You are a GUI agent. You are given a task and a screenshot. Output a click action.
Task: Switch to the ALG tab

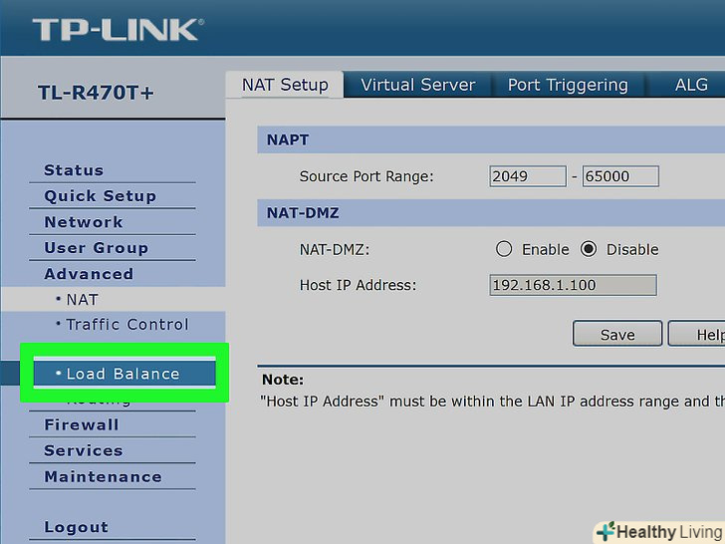691,85
